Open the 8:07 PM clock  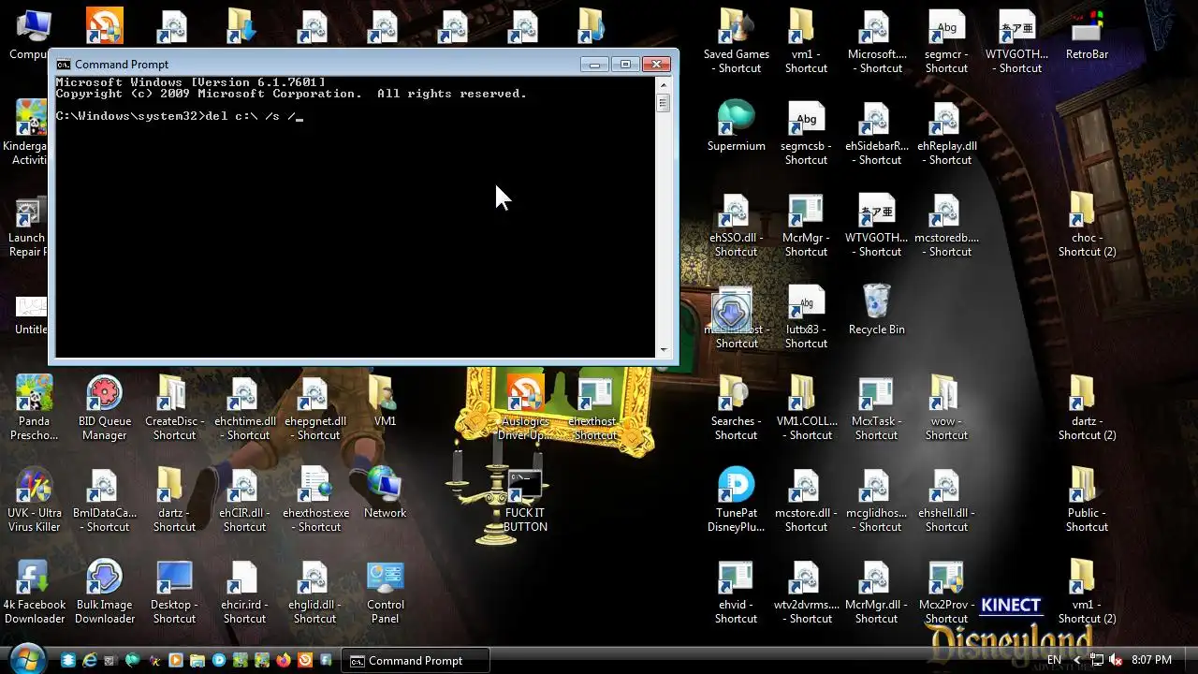pyautogui.click(x=1151, y=660)
